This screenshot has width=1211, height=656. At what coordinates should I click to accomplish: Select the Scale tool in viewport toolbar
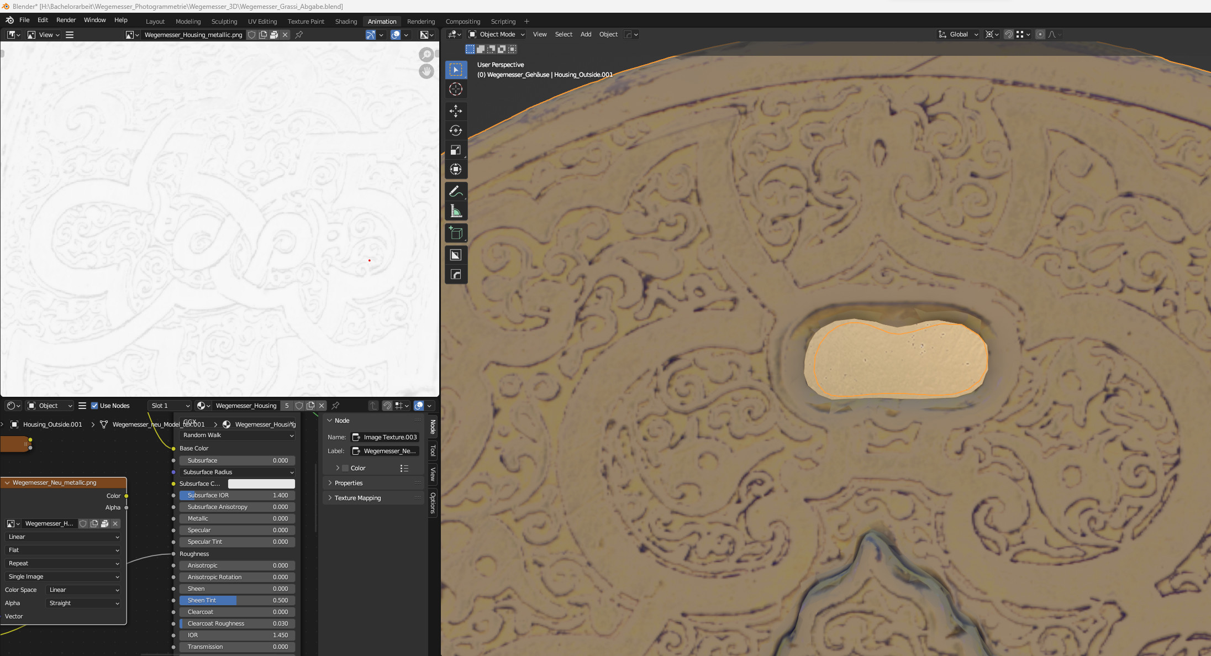tap(456, 150)
